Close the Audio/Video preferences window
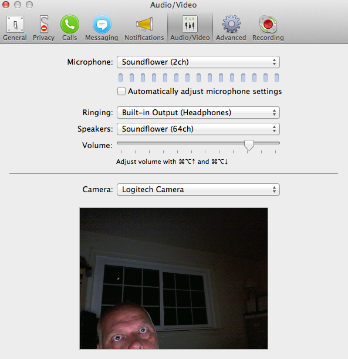Viewport: 348px width, 359px height. pos(6,5)
